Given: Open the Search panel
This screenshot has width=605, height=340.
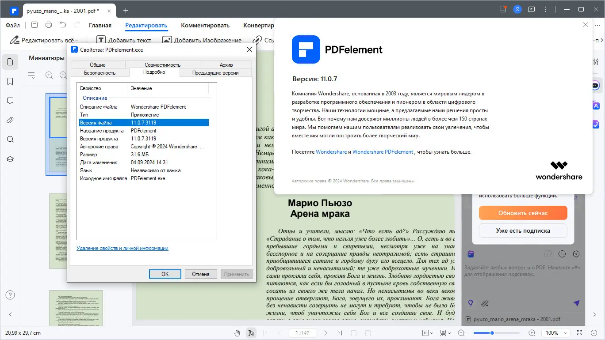Looking at the screenshot, I should tap(10, 140).
